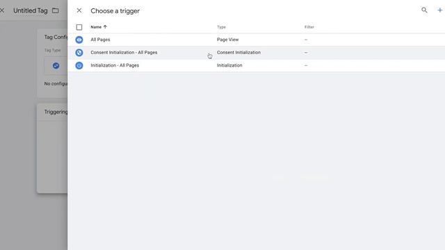
Task: Select Initialization - All Pages trigger
Action: pyautogui.click(x=257, y=65)
